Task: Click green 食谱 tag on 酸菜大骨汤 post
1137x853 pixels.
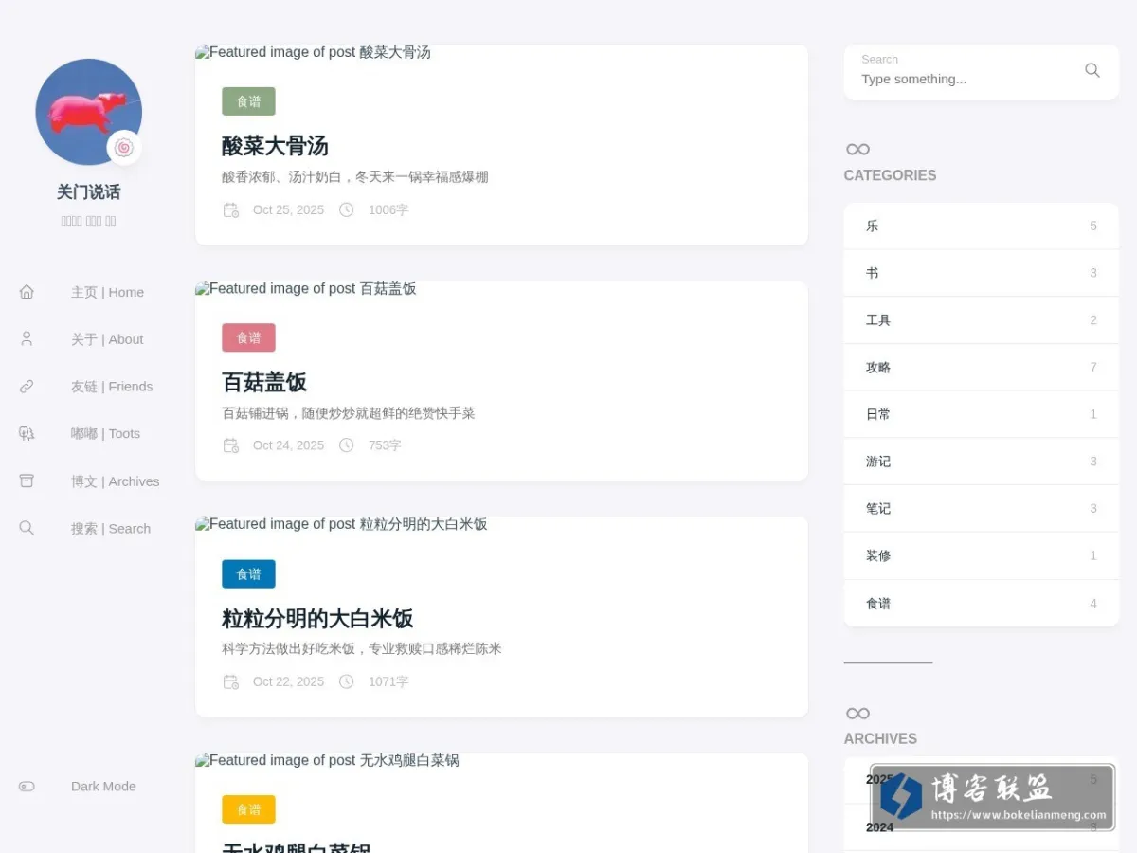Action: coord(248,101)
